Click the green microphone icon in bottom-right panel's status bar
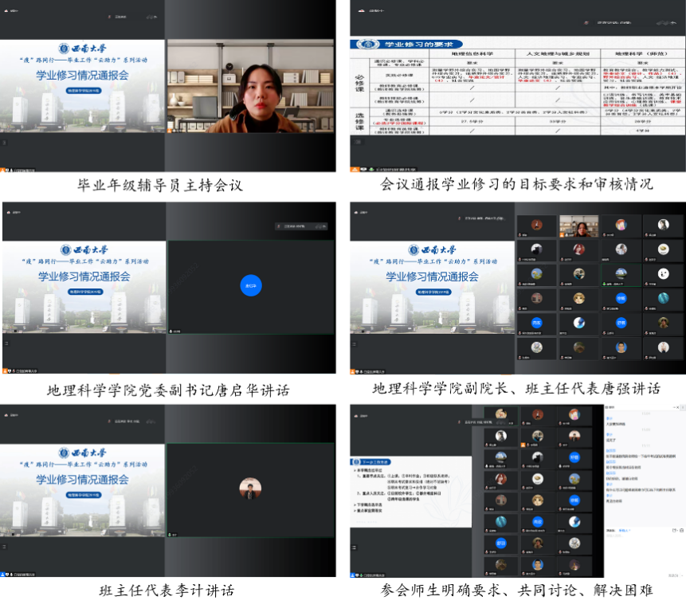Image resolution: width=686 pixels, height=608 pixels. click(361, 575)
